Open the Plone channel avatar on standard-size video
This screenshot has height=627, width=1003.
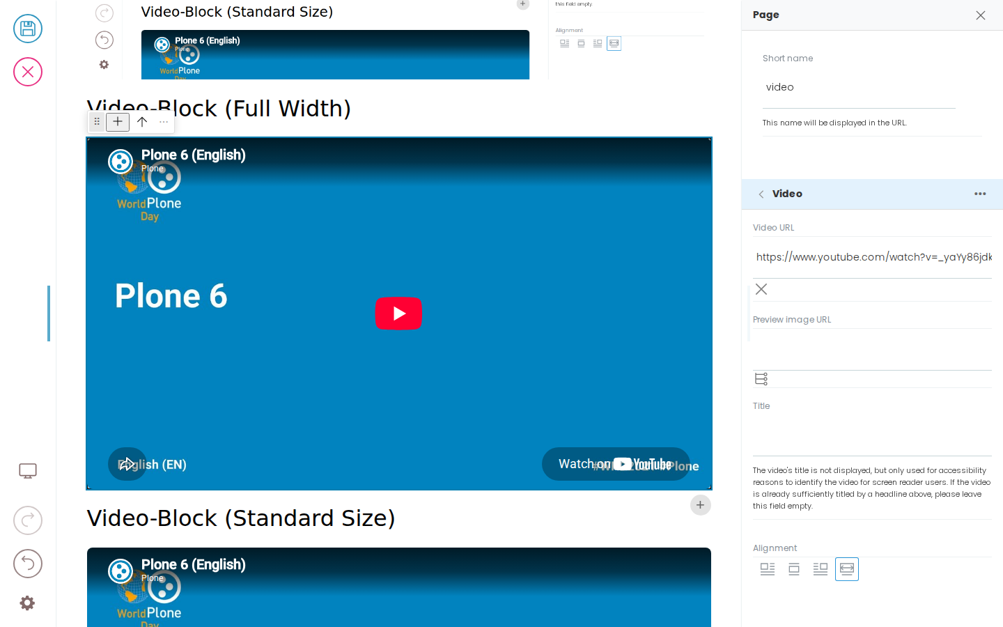[120, 571]
